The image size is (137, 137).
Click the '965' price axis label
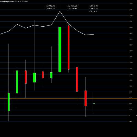point(131,92)
